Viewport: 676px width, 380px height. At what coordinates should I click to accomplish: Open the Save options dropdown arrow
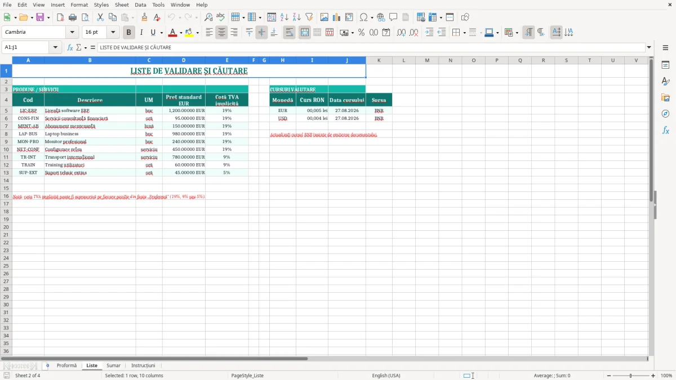[x=48, y=17]
